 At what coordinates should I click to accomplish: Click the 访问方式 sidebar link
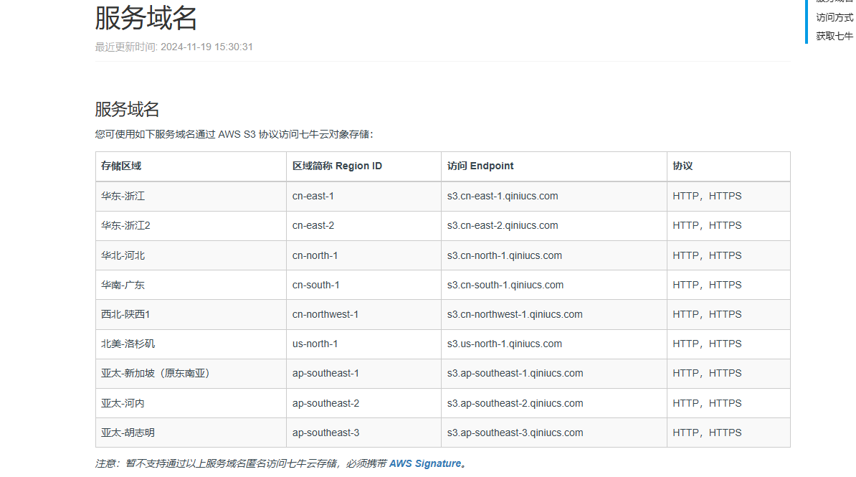pos(834,17)
